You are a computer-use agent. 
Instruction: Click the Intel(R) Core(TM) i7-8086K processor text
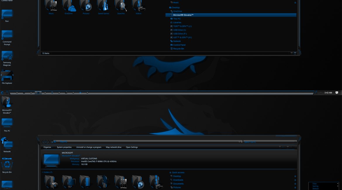(x=99, y=161)
